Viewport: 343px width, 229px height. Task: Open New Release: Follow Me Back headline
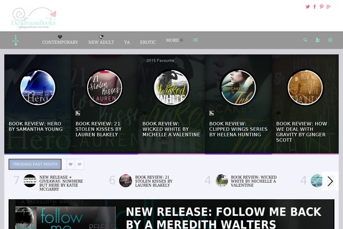[x=224, y=218]
